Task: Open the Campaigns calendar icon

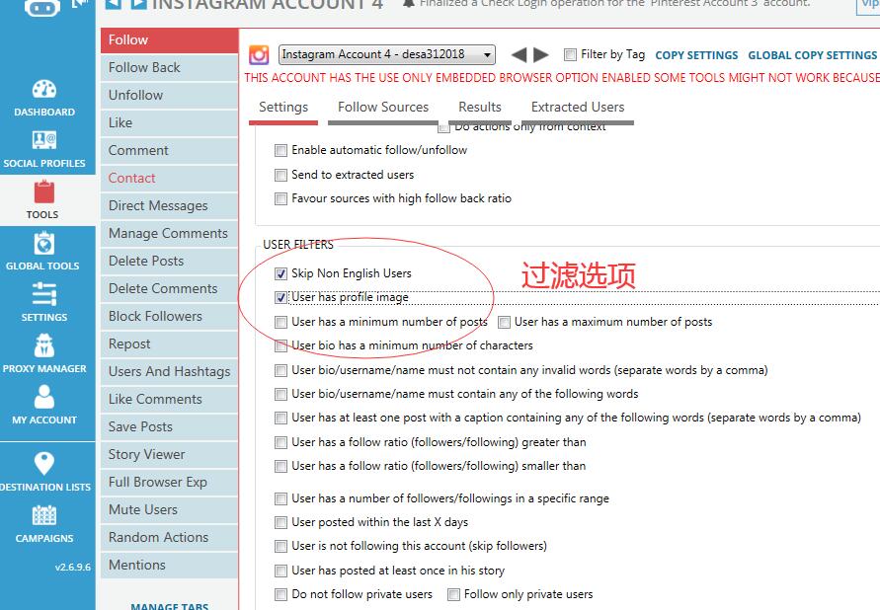Action: tap(43, 516)
